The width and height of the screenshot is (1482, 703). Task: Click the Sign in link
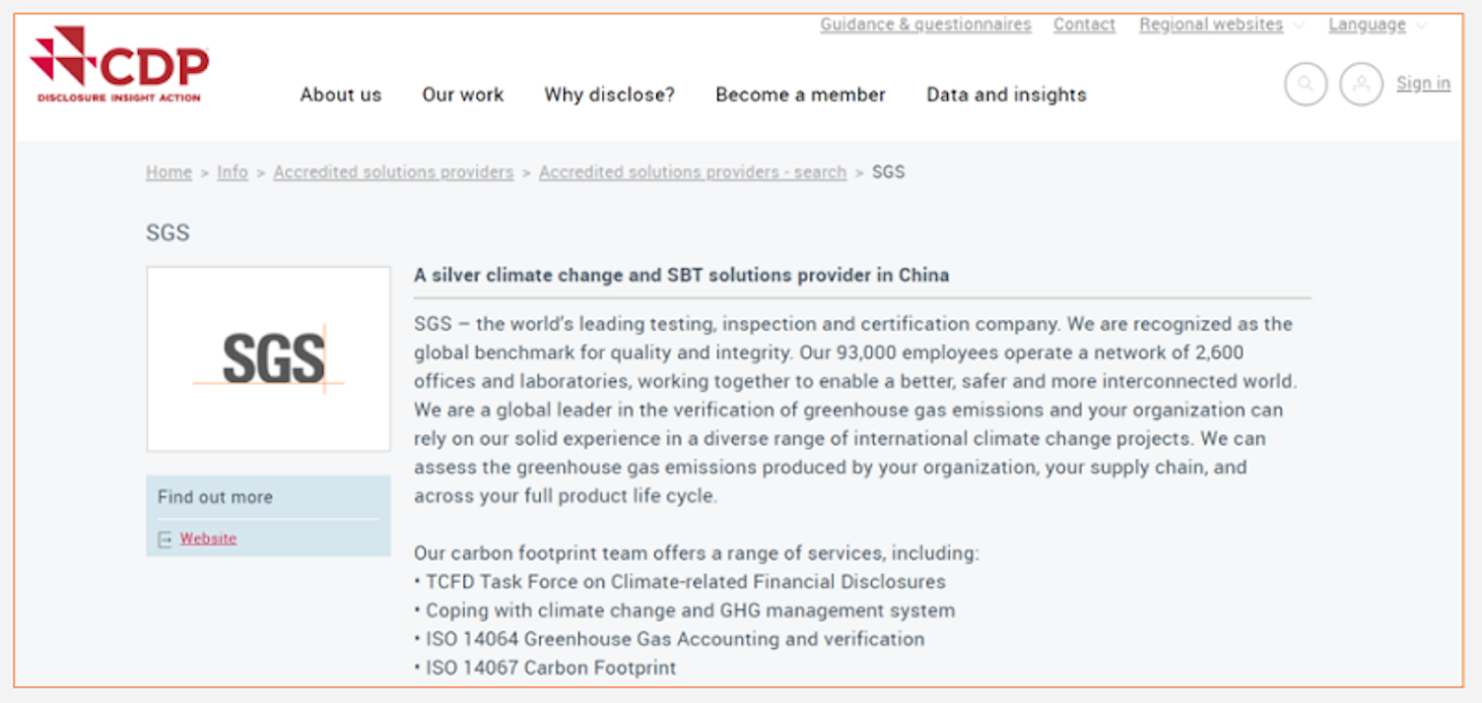pyautogui.click(x=1423, y=84)
